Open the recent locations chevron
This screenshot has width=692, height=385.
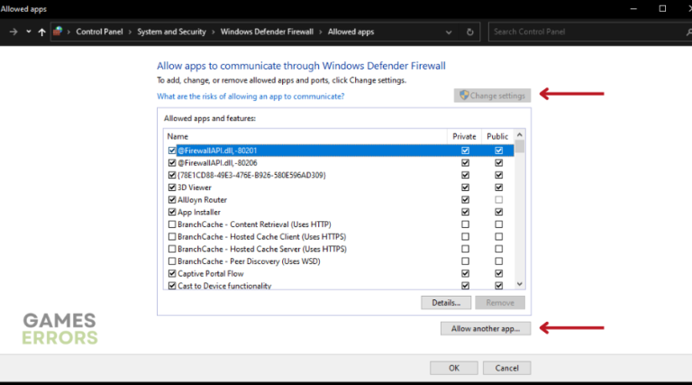point(29,32)
